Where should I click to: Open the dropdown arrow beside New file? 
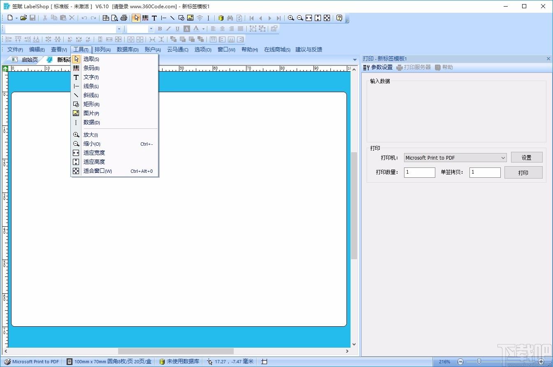point(16,18)
